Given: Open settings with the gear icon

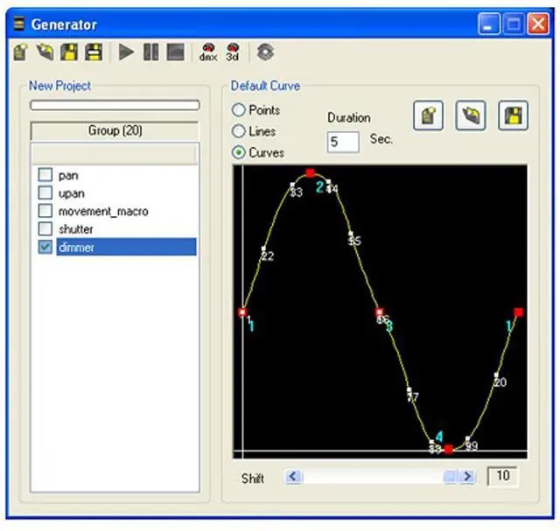Looking at the screenshot, I should 264,52.
